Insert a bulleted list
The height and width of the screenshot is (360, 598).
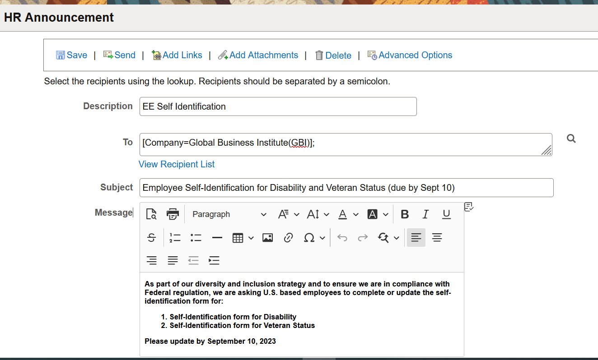pyautogui.click(x=196, y=238)
